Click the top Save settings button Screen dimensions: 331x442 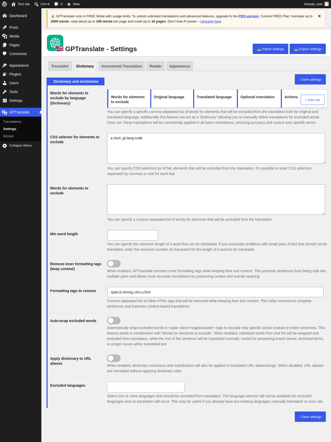(x=310, y=79)
